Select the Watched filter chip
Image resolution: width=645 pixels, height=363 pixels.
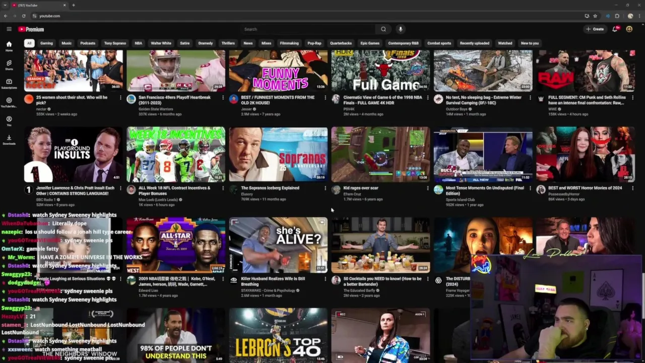click(505, 43)
